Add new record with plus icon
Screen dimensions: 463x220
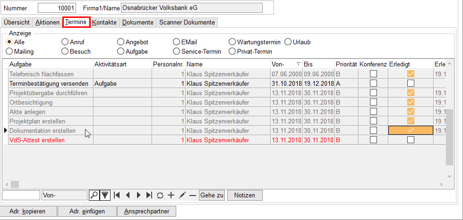(171, 195)
